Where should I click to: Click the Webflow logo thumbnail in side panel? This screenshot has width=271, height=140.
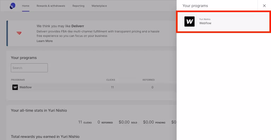click(x=189, y=22)
